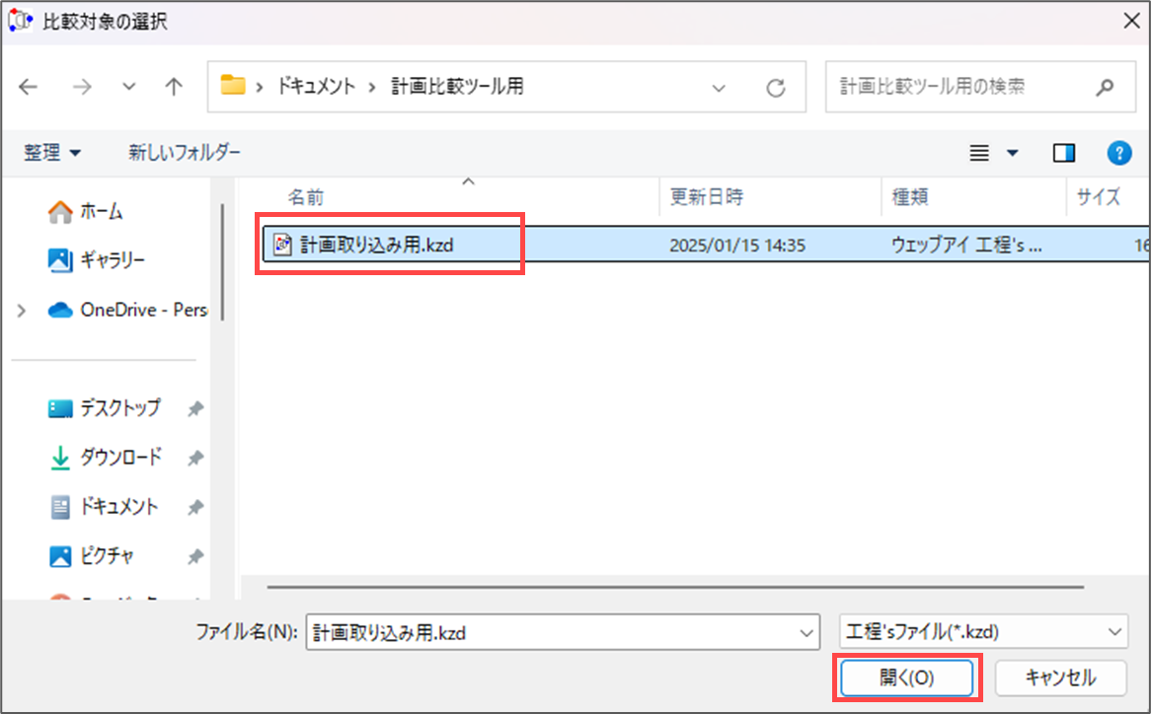Refresh the 計画比較ツール用 folder view
The width and height of the screenshot is (1151, 714).
point(776,88)
